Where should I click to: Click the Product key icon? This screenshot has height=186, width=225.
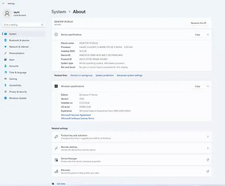56,137
